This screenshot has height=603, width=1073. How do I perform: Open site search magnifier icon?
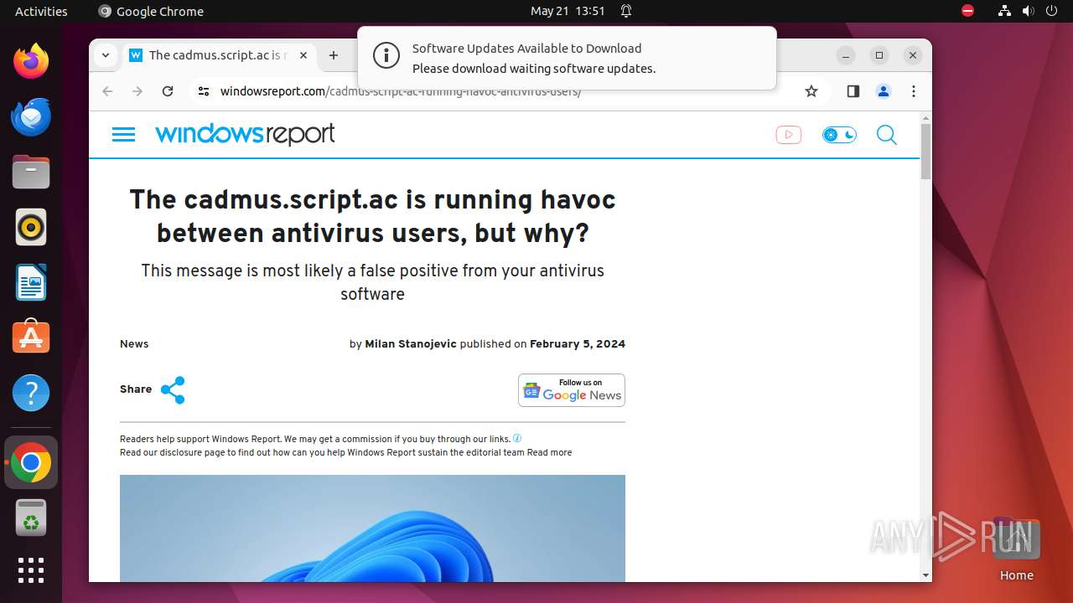[886, 135]
